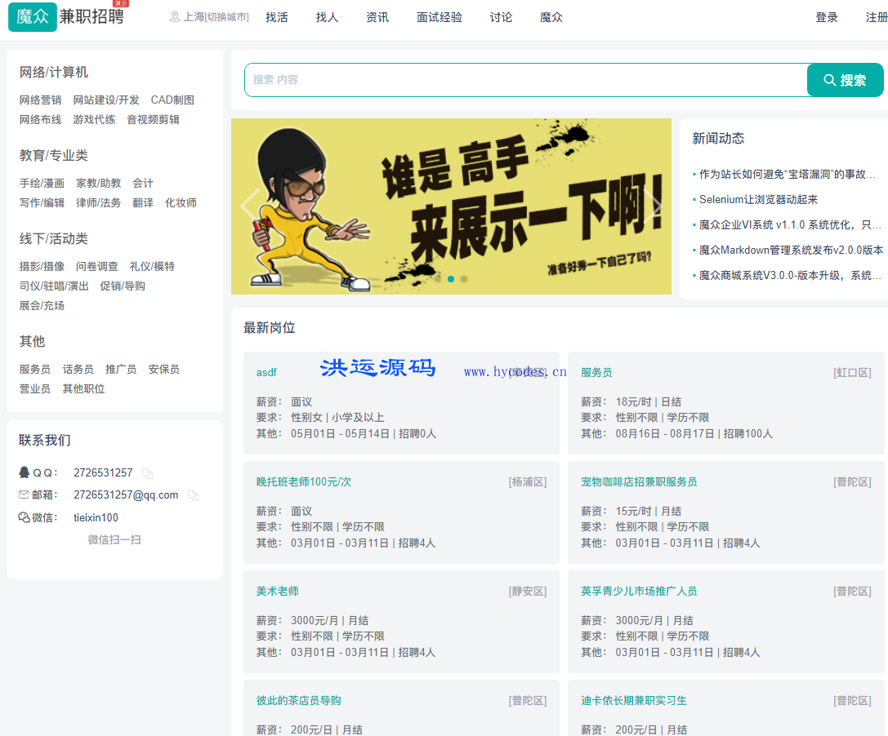Open the 游戏代练 category
This screenshot has width=888, height=736.
pyautogui.click(x=94, y=120)
